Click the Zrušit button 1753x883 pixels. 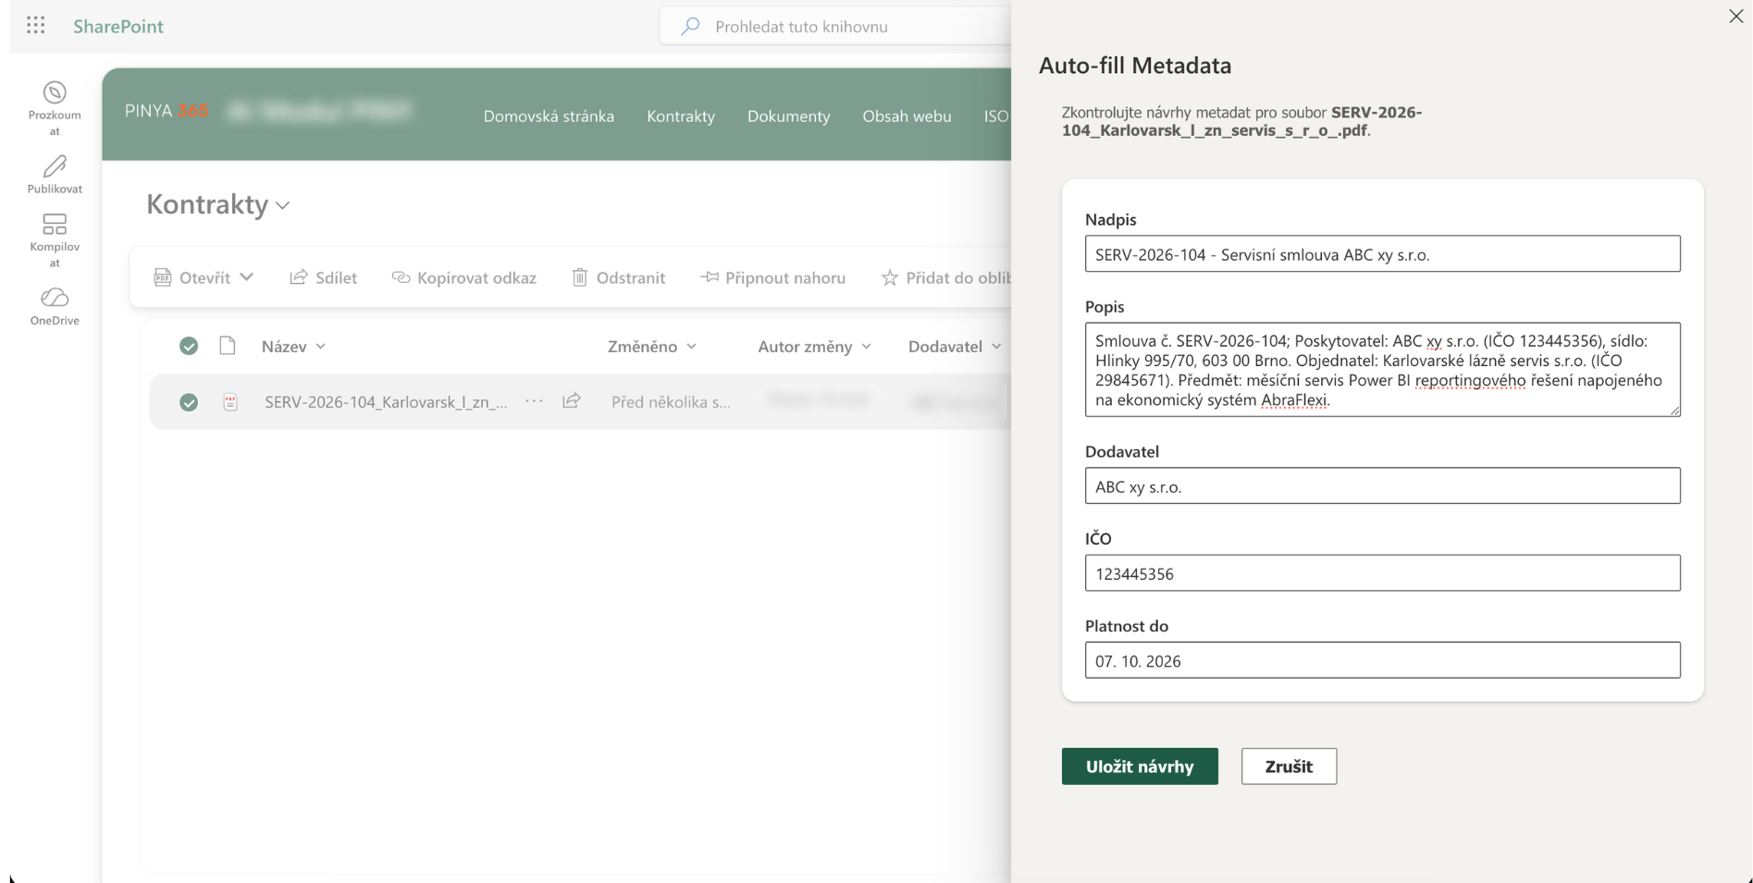(x=1289, y=766)
